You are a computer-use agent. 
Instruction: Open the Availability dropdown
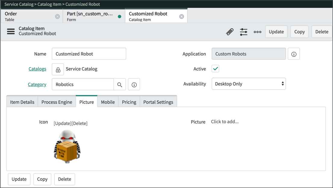point(248,84)
